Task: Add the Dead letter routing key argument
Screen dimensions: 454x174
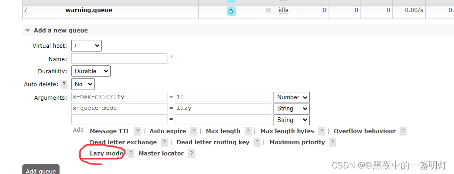Action: (213, 142)
